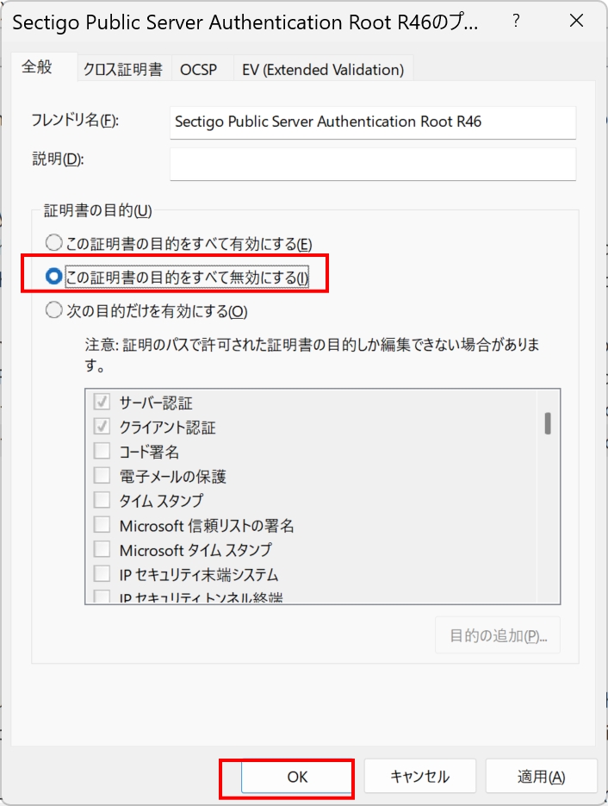This screenshot has height=806, width=608.
Task: Check the 電子メールの保護 checkbox
Action: point(102,476)
